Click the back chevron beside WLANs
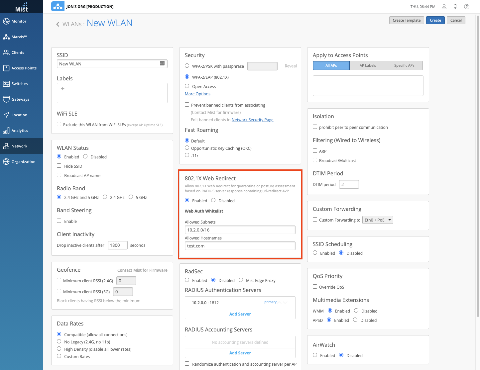Viewport: 480px width, 370px height. click(58, 24)
